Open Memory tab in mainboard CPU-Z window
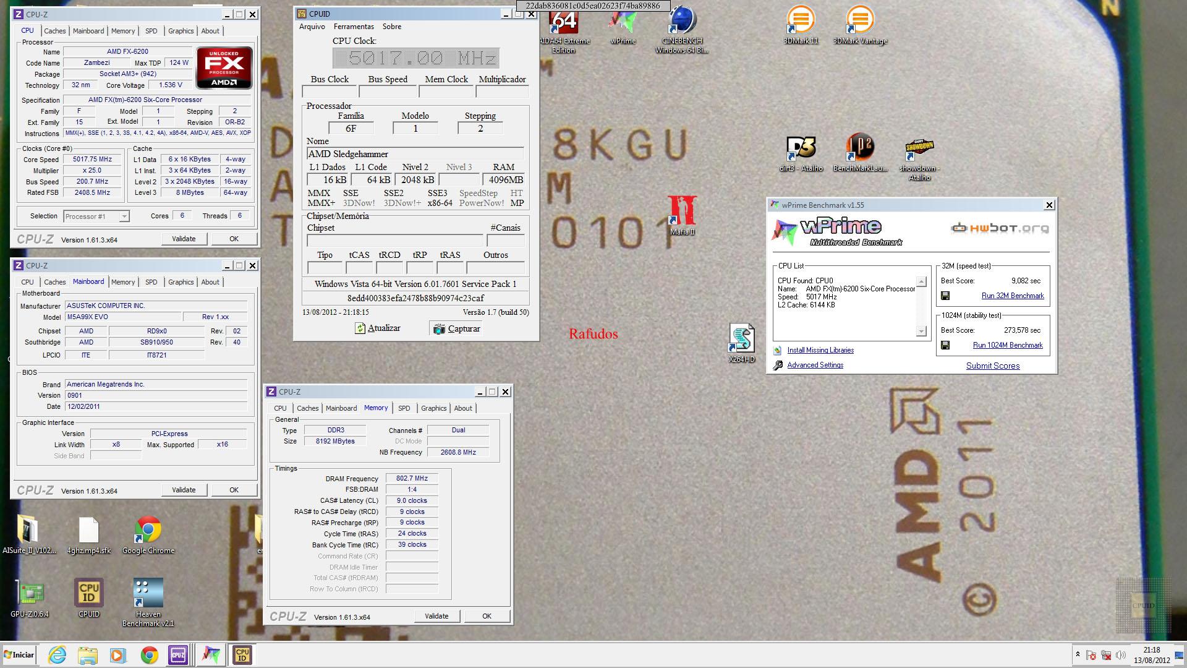 click(123, 282)
